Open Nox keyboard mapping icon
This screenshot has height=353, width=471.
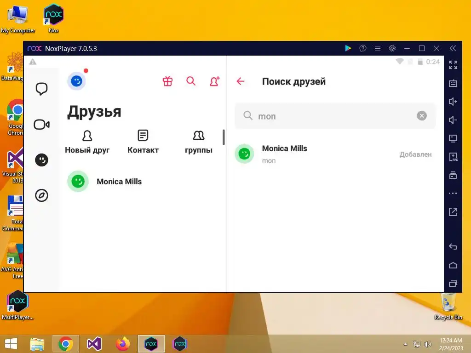coord(453,83)
